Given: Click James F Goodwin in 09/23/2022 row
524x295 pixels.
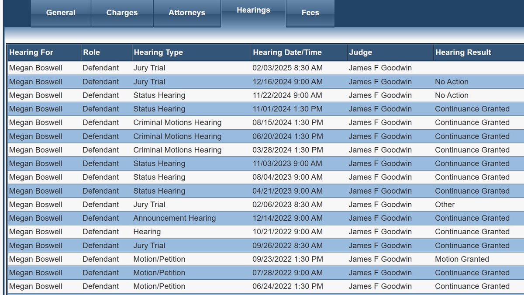Looking at the screenshot, I should point(380,259).
